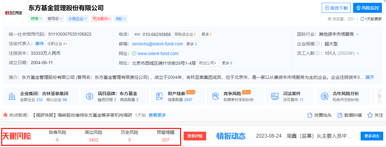Show 更多 5 addresses

click(x=227, y=63)
